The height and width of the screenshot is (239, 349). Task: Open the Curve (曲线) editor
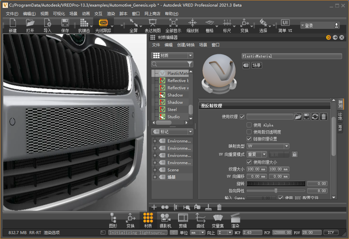pos(200,218)
